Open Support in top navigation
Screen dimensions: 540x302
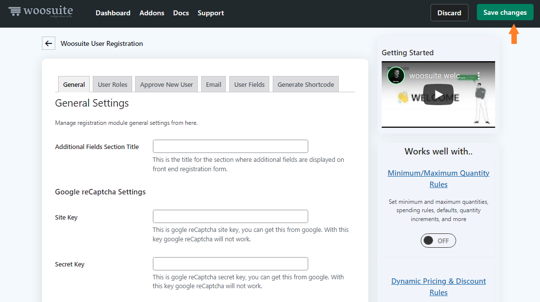pos(211,13)
